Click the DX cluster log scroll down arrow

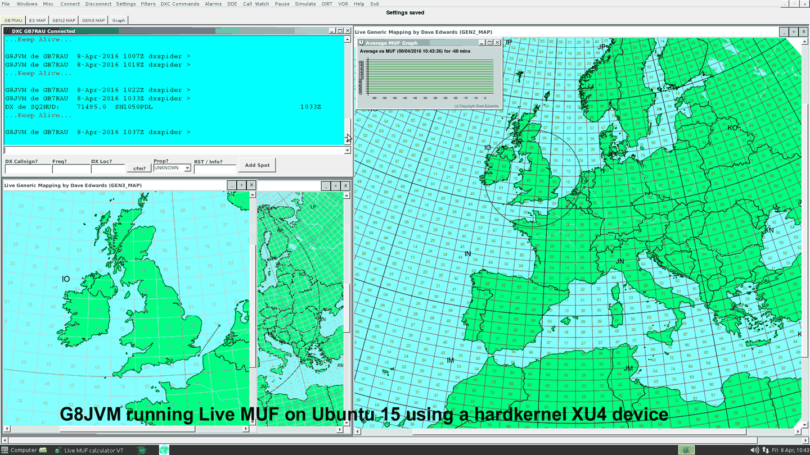(x=347, y=142)
